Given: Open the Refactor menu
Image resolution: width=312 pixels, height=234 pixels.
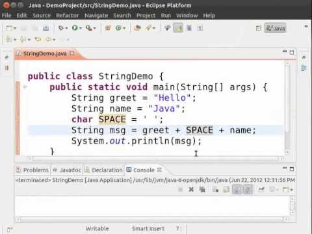Looking at the screenshot, I should [x=68, y=16].
